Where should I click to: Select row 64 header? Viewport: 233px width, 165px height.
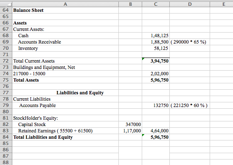point(6,10)
